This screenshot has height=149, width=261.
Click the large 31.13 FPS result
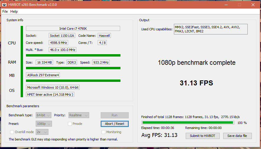(196, 83)
